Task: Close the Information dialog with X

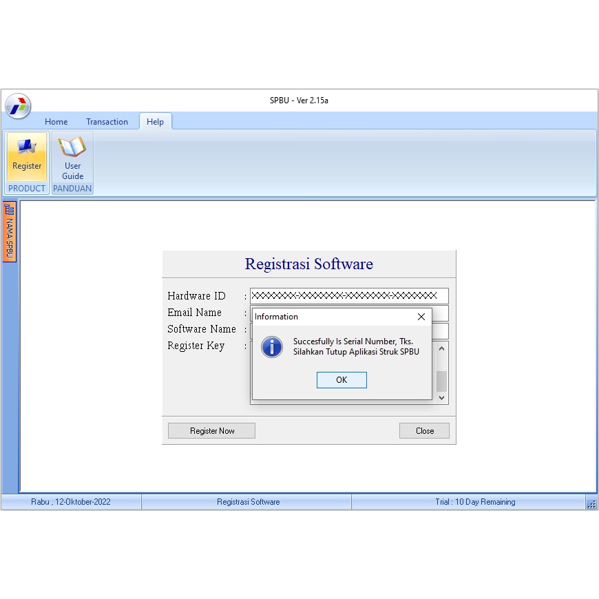Action: (421, 317)
